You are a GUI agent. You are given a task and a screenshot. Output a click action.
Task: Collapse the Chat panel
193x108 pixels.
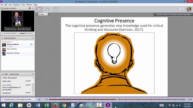[2, 74]
